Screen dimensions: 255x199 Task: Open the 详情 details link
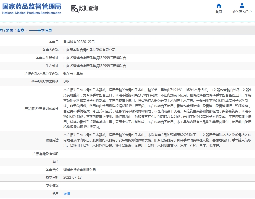coord(67,193)
